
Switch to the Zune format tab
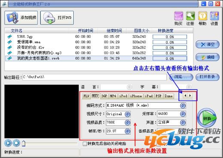(169, 96)
